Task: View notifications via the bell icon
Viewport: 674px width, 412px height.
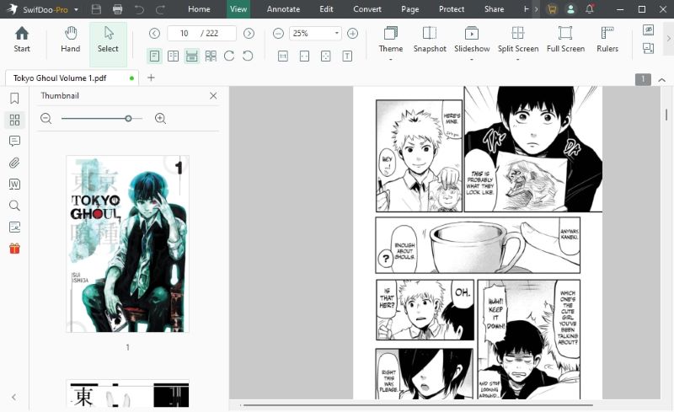Action: coord(589,9)
